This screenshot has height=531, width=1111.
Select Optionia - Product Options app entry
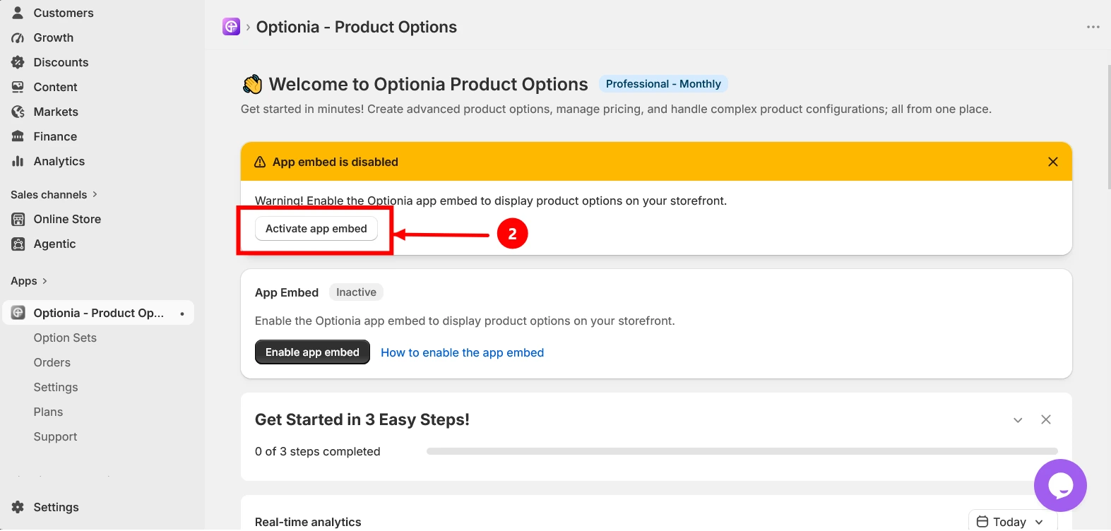tap(97, 313)
